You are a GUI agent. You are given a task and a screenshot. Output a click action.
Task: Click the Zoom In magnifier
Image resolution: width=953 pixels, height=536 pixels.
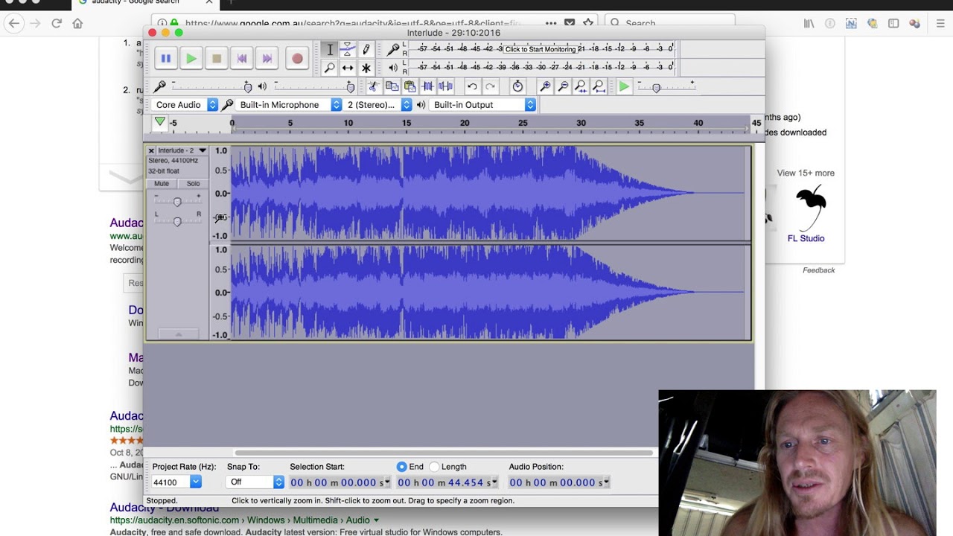pos(545,86)
